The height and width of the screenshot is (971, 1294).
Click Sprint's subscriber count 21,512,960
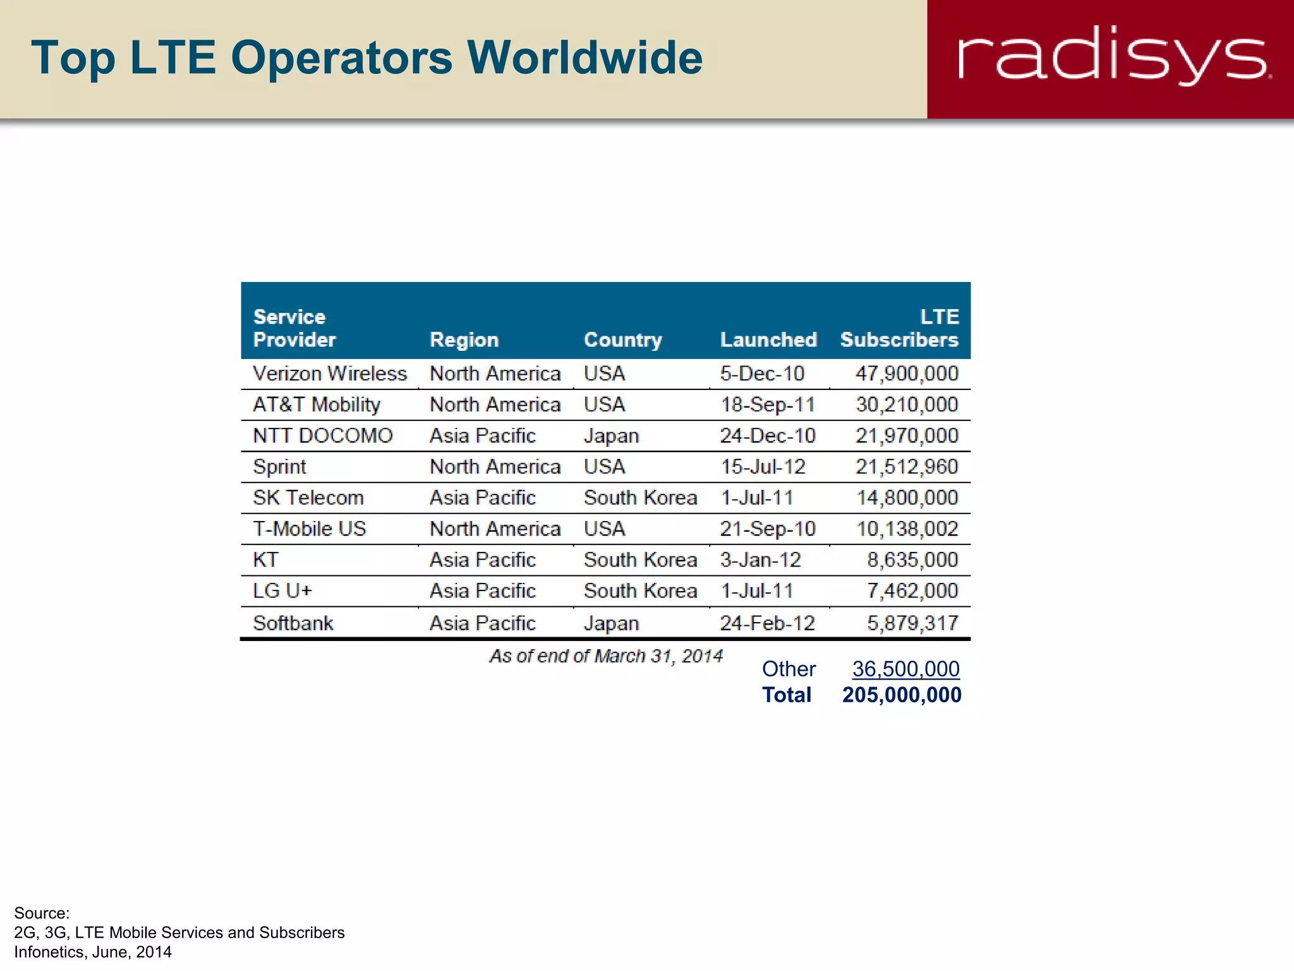pos(907,467)
